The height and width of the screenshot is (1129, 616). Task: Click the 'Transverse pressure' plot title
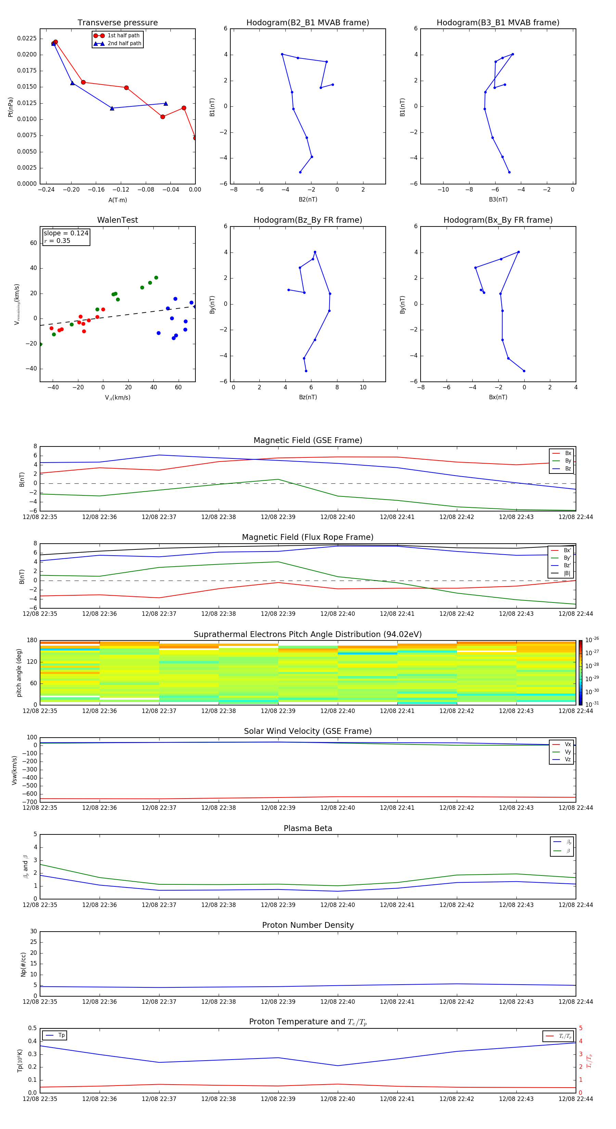point(117,23)
